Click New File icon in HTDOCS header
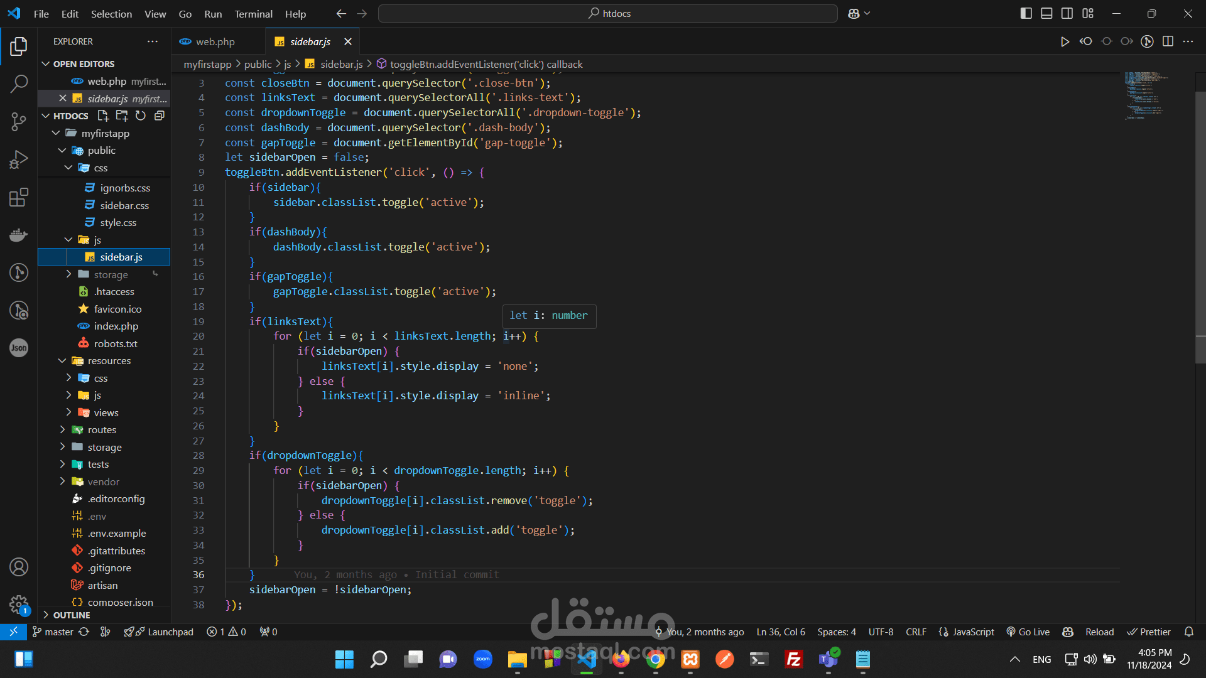The height and width of the screenshot is (678, 1206). tap(103, 116)
